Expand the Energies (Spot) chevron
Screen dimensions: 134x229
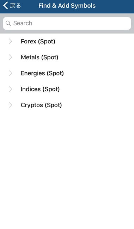click(10, 73)
